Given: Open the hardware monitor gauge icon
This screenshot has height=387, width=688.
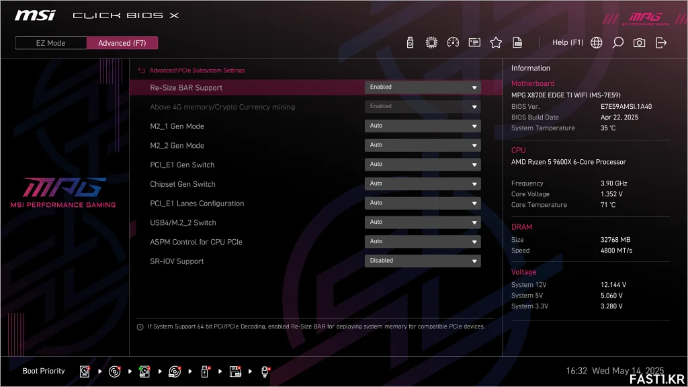Looking at the screenshot, I should pyautogui.click(x=453, y=42).
